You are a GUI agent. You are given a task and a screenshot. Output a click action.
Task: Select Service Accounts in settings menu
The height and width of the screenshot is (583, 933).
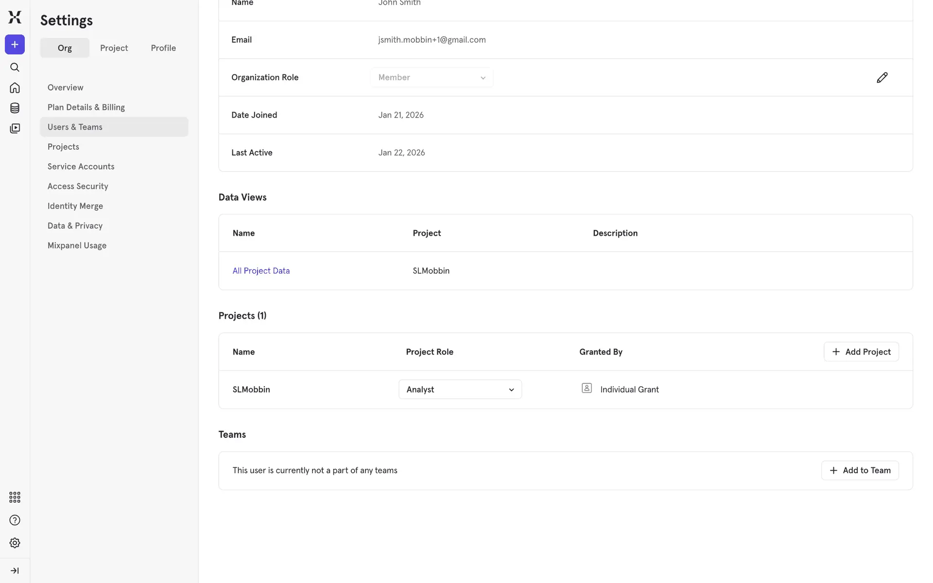click(81, 167)
